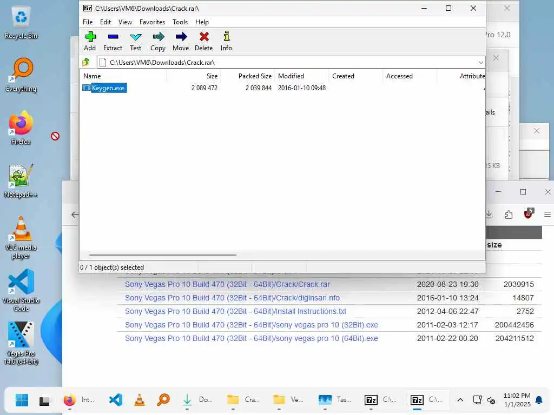Click the horizontal scrollbar in 7-Zip file list
The width and height of the screenshot is (554, 415).
coord(162,255)
